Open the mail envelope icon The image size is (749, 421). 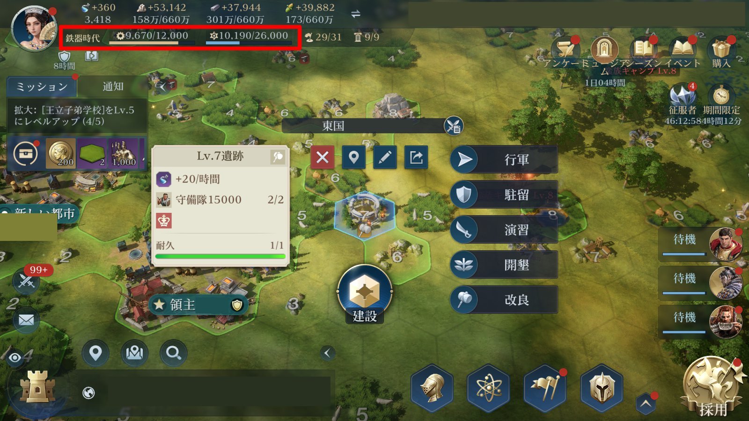[26, 320]
